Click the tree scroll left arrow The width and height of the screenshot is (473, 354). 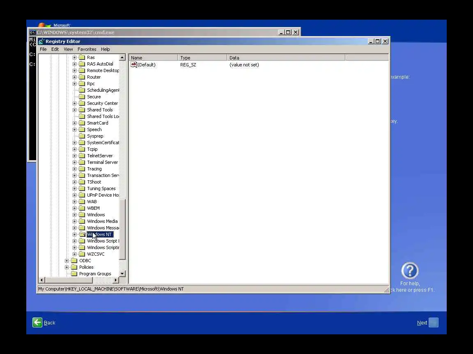point(42,280)
